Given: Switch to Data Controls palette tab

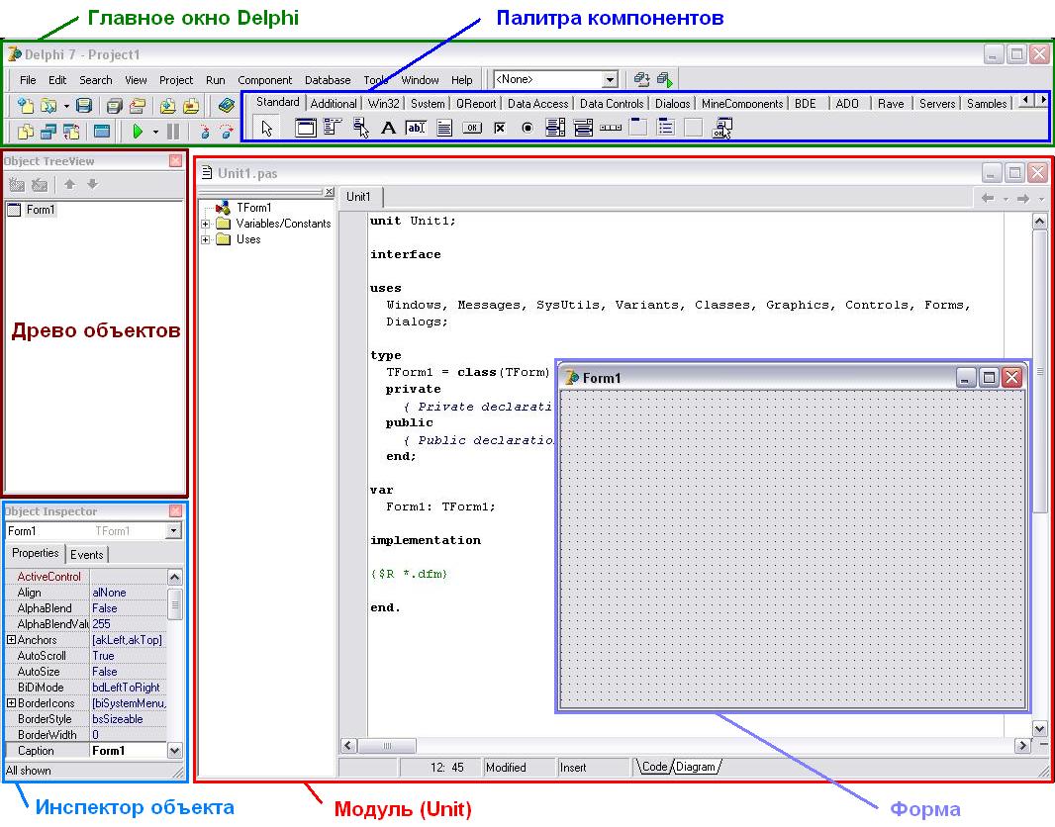Looking at the screenshot, I should point(612,104).
